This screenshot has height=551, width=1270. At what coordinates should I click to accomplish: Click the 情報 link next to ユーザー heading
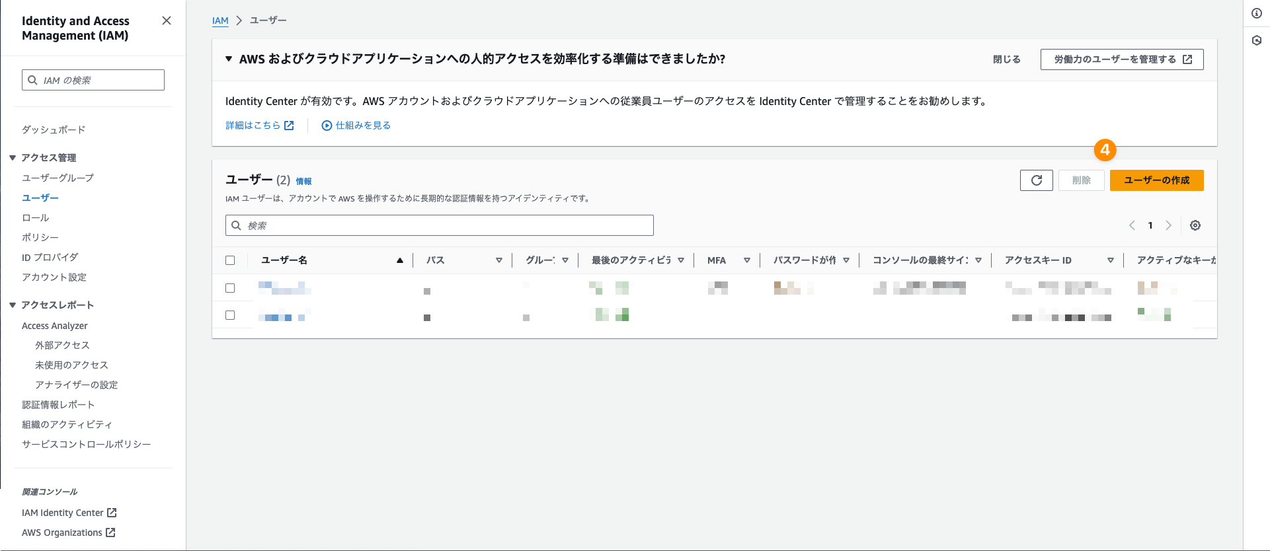coord(303,181)
